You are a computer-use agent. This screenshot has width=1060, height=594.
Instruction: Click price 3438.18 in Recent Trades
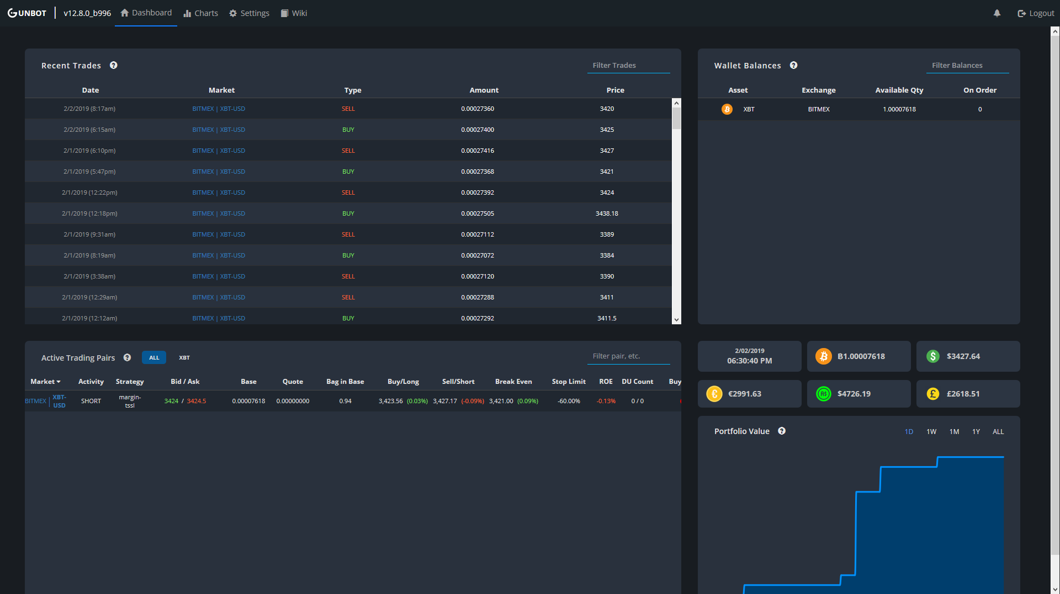point(607,213)
